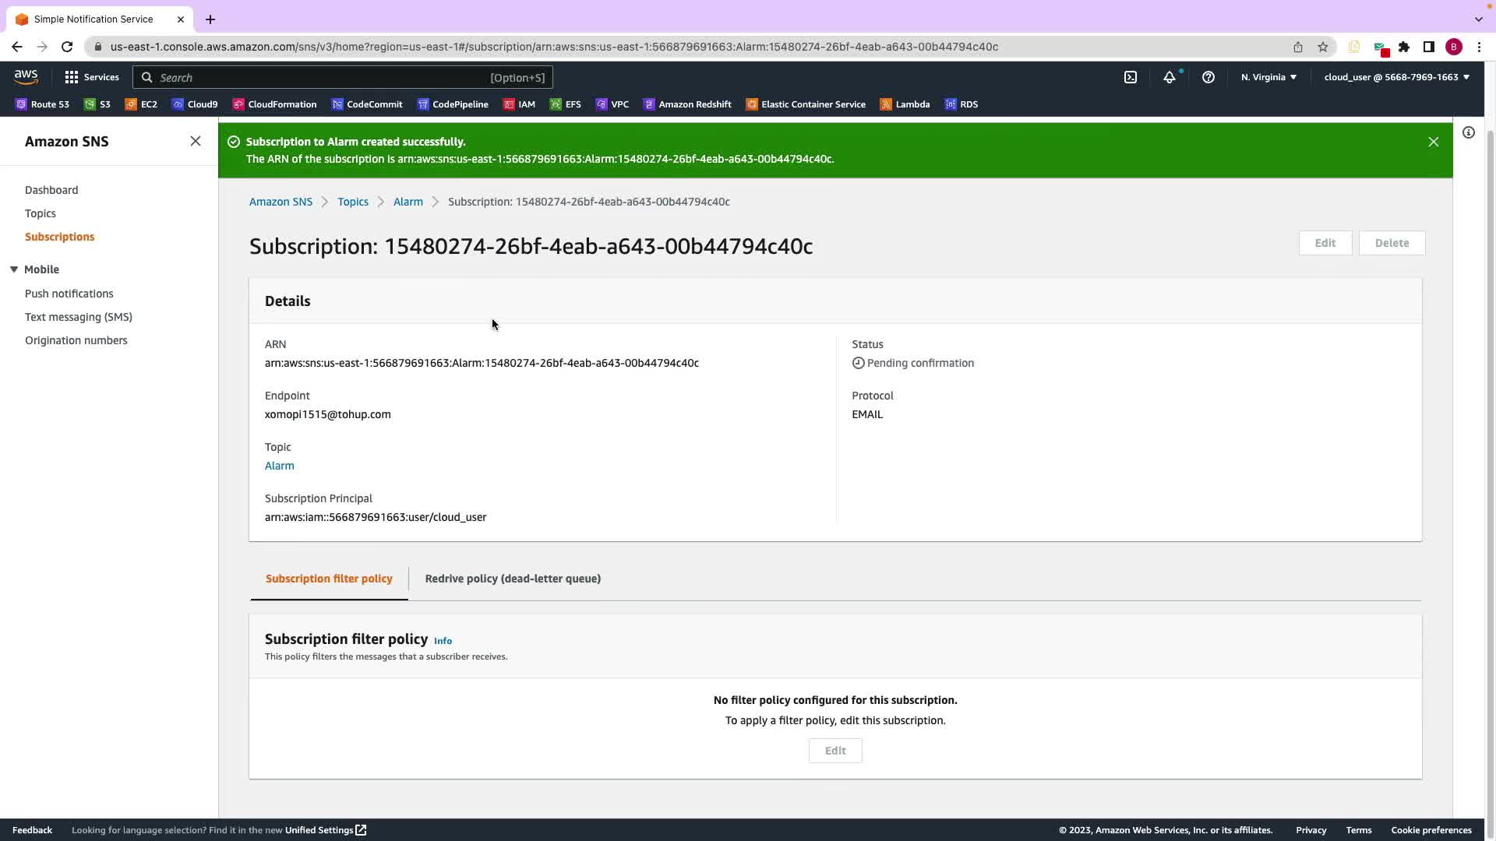Click Topics in the breadcrumb
1496x841 pixels.
(x=352, y=202)
